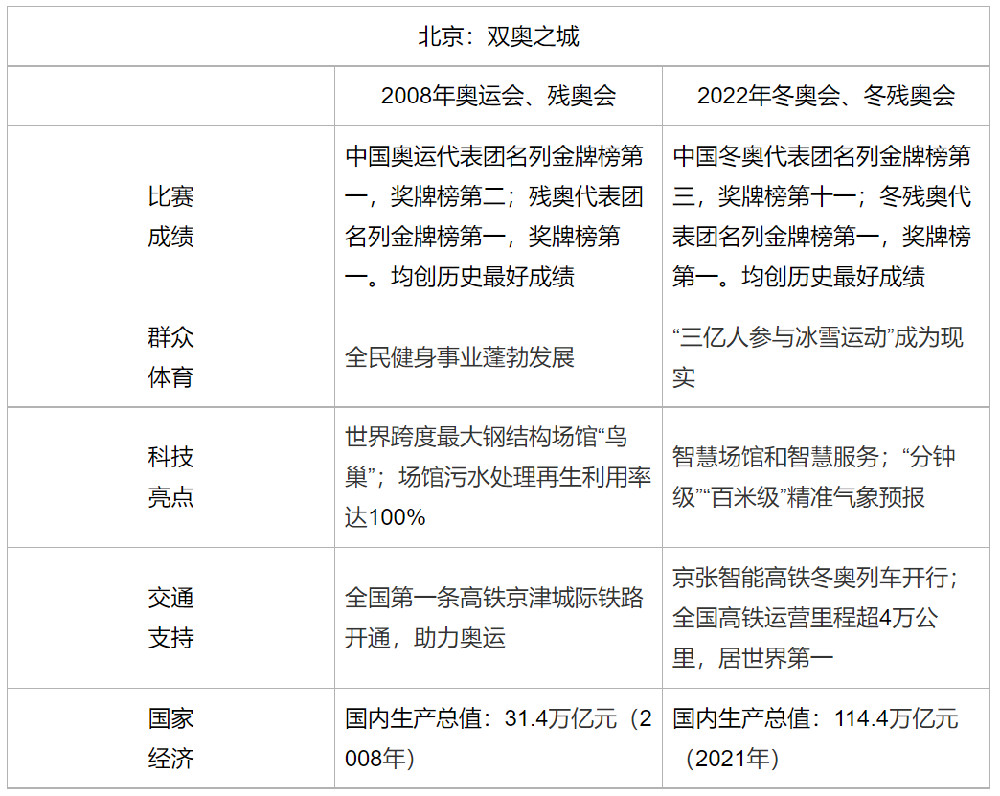Screen dimensions: 1000x796
Task: Click the 2008年奥运会、残奥会 column header
Action: pos(498,96)
